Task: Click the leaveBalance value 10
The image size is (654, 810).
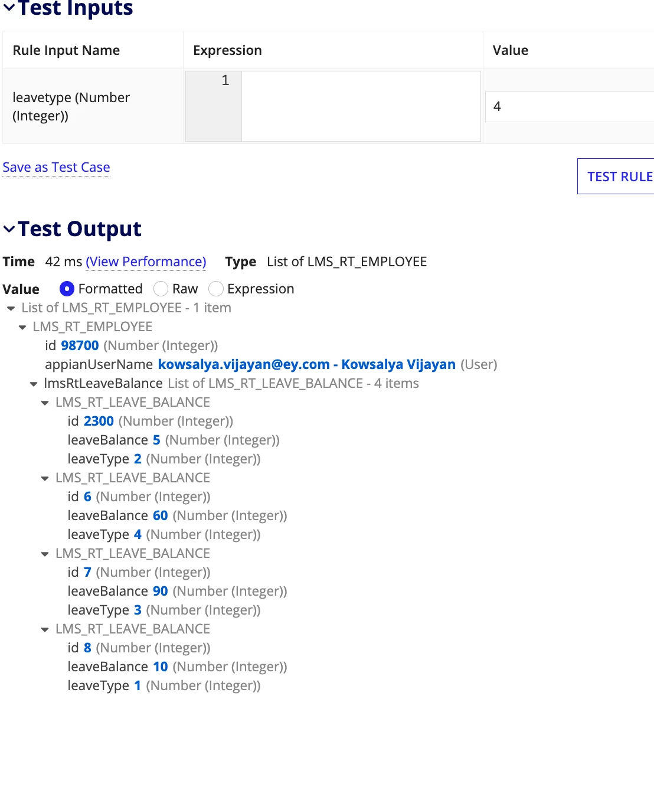Action: [x=160, y=667]
